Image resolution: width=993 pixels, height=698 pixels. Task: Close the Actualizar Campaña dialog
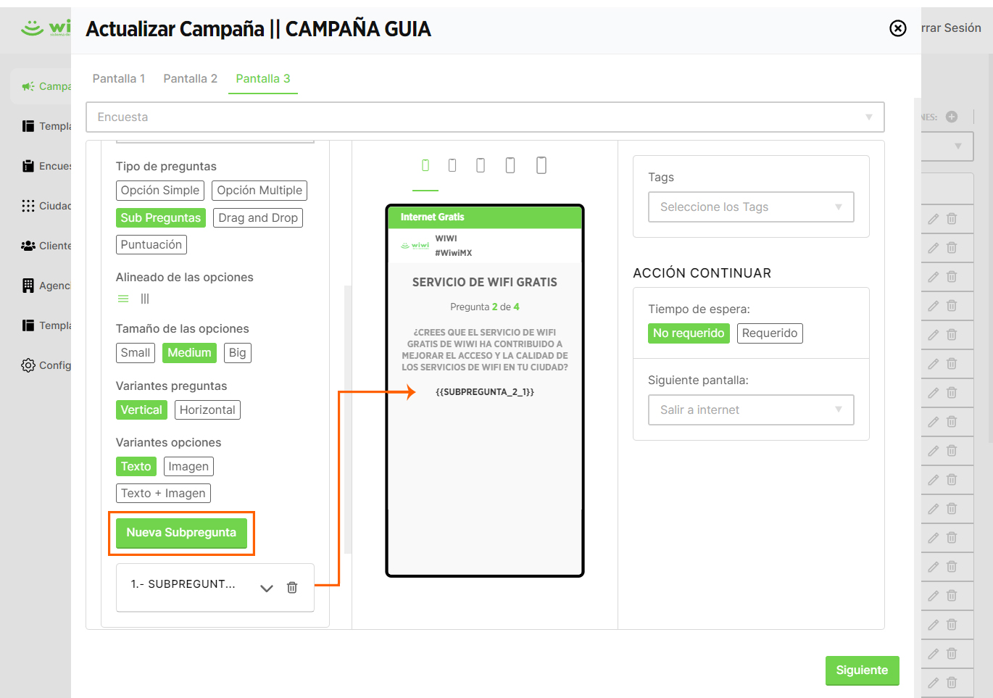click(898, 28)
